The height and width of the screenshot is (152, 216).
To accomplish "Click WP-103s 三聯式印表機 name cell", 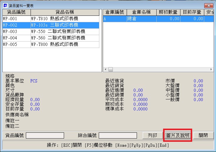I will pos(65,25).
